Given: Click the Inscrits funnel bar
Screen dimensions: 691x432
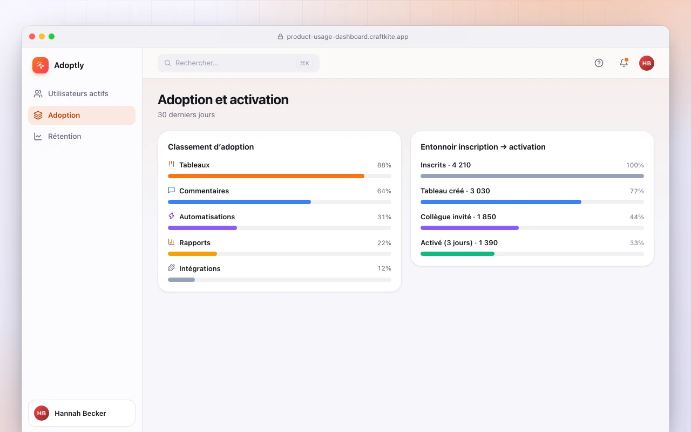Looking at the screenshot, I should tap(532, 176).
